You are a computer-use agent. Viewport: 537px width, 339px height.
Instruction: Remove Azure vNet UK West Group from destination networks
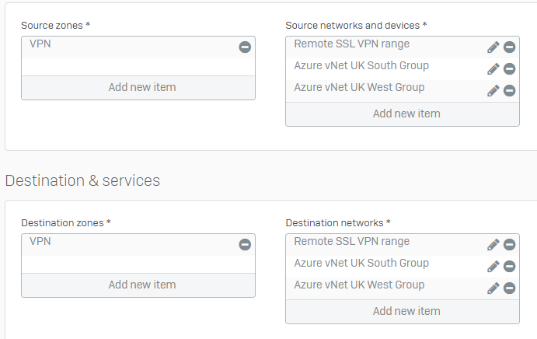pos(509,288)
